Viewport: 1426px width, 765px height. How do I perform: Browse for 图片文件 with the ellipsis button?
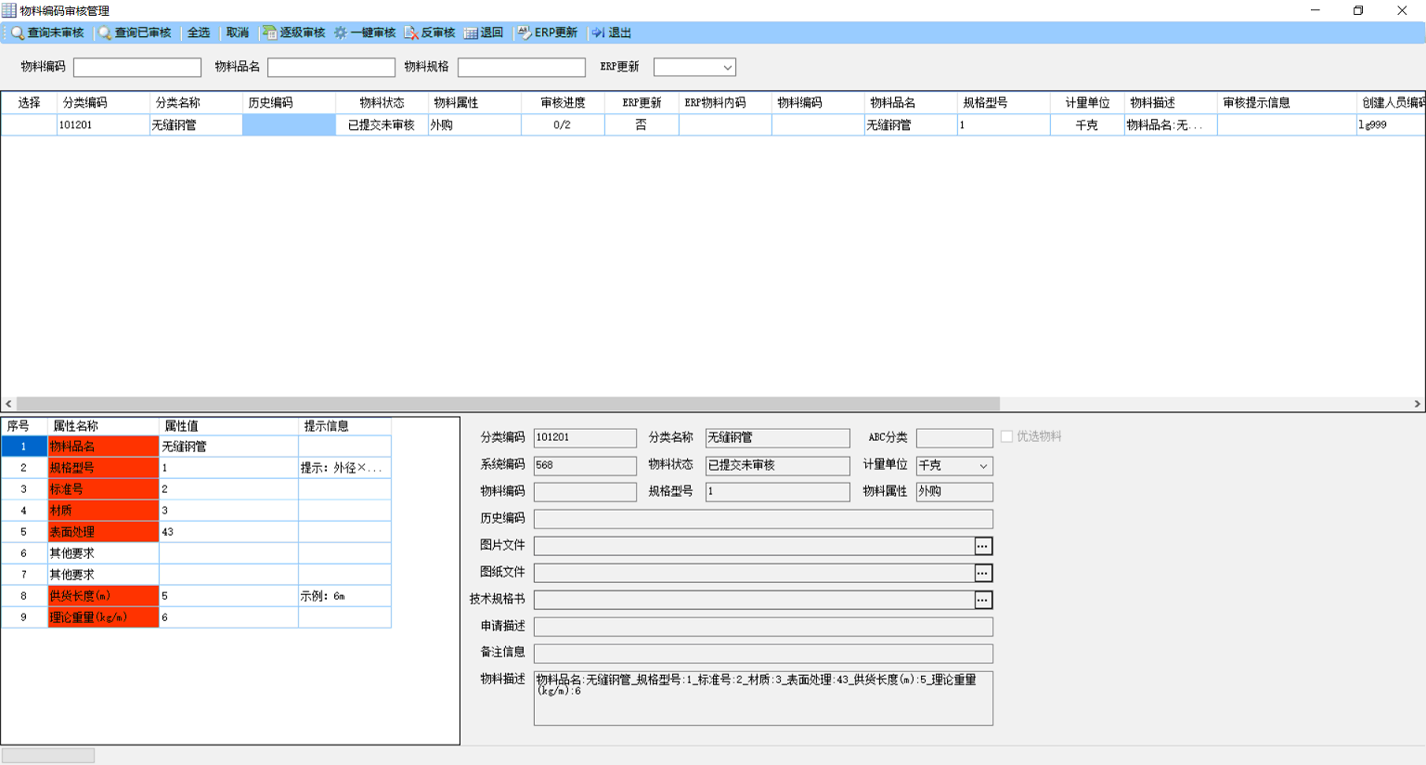click(x=982, y=546)
